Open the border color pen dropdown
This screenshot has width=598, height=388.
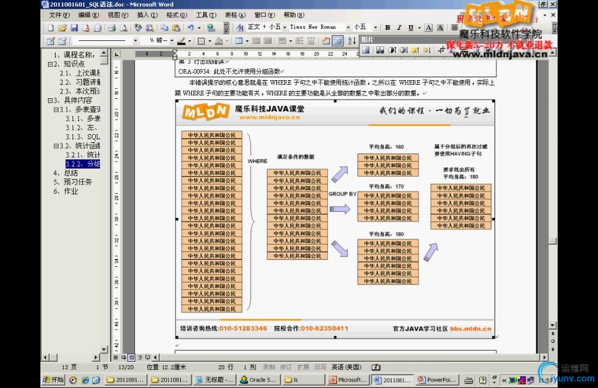[x=189, y=41]
